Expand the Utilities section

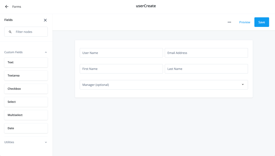pos(46,142)
